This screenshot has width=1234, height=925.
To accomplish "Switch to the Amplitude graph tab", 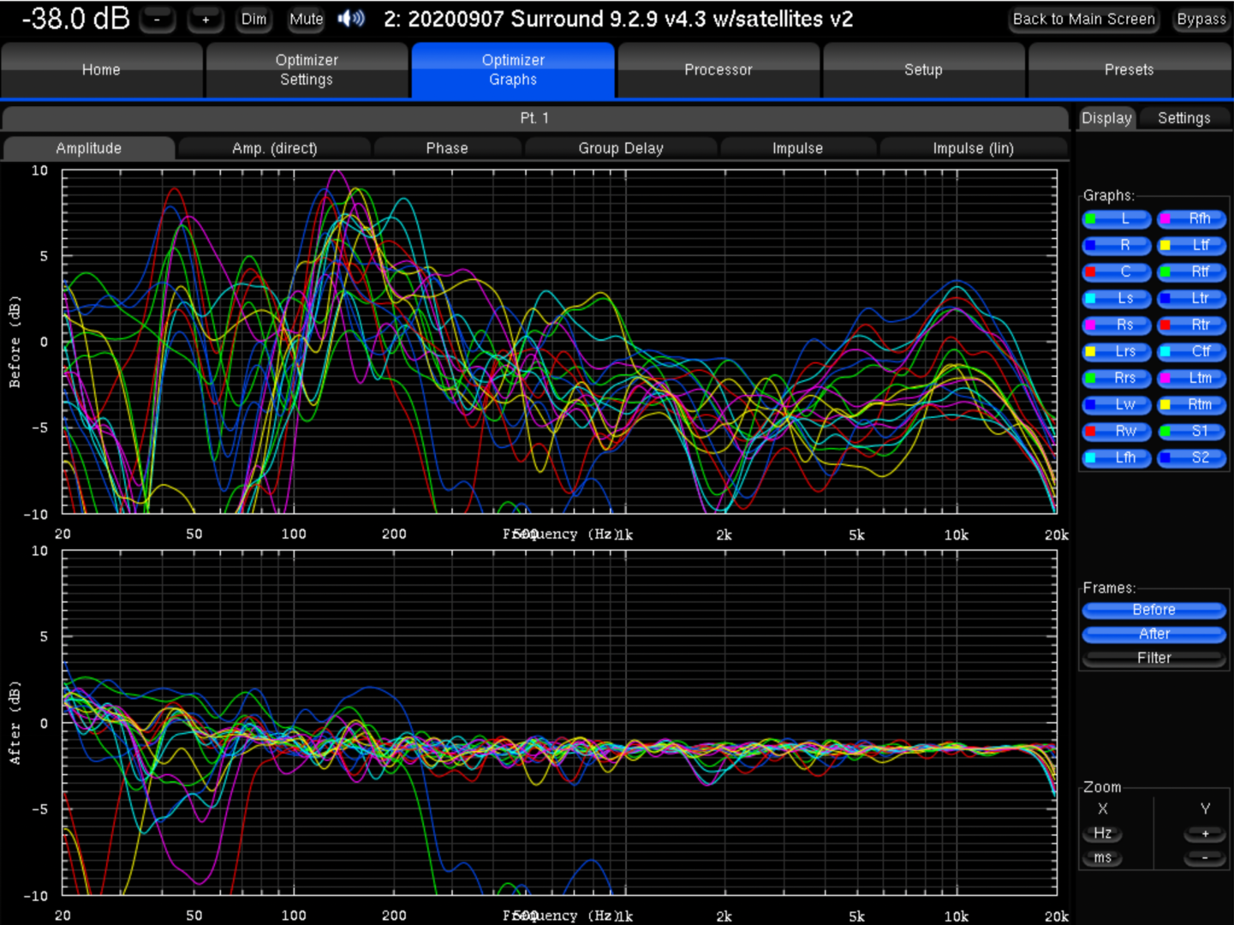I will tap(89, 148).
